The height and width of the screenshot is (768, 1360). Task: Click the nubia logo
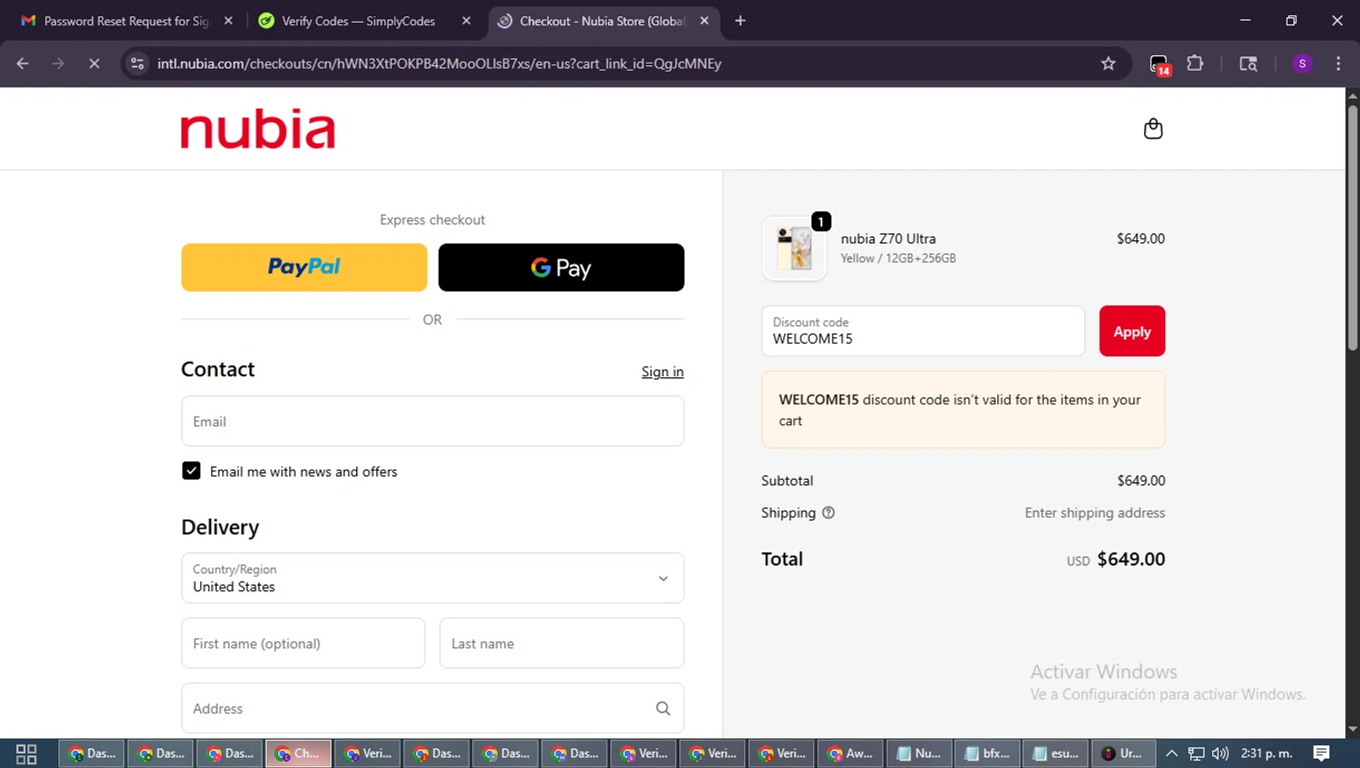click(258, 130)
